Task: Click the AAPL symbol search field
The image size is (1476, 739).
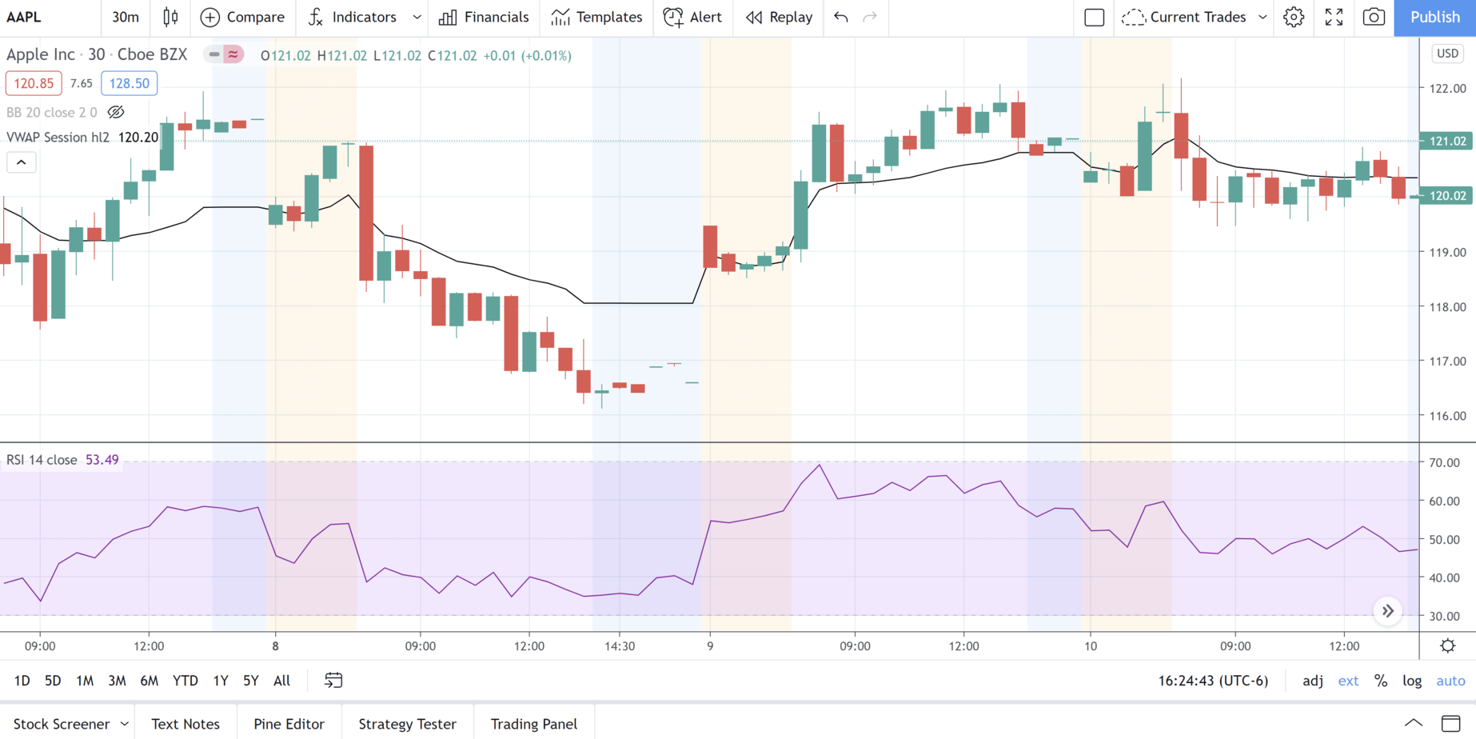Action: 25,17
